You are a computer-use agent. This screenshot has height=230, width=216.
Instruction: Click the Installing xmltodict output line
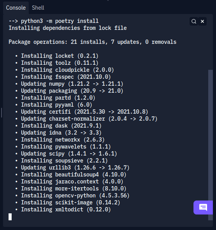tap(63, 209)
